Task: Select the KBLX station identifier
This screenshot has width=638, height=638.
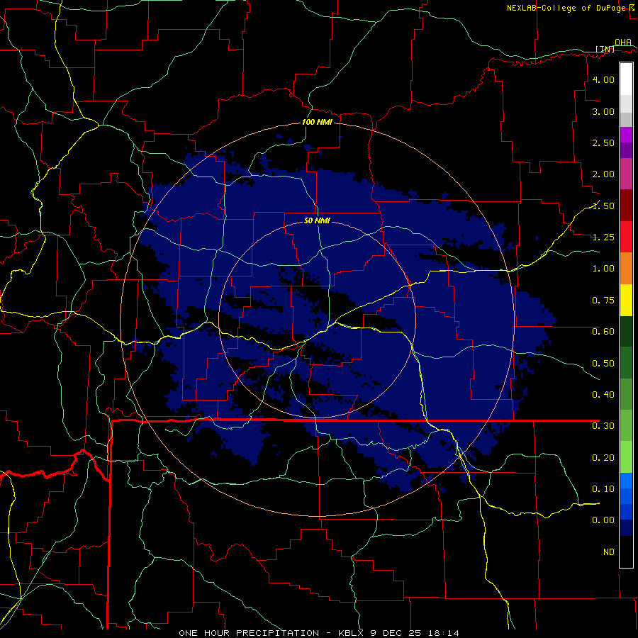Action: (352, 633)
